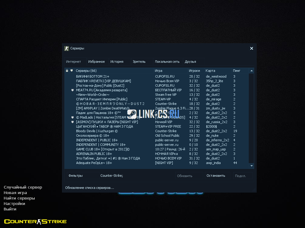The height and width of the screenshot is (228, 305).
Task: Click the shield icon beside MadLads server
Action: (x=72, y=117)
